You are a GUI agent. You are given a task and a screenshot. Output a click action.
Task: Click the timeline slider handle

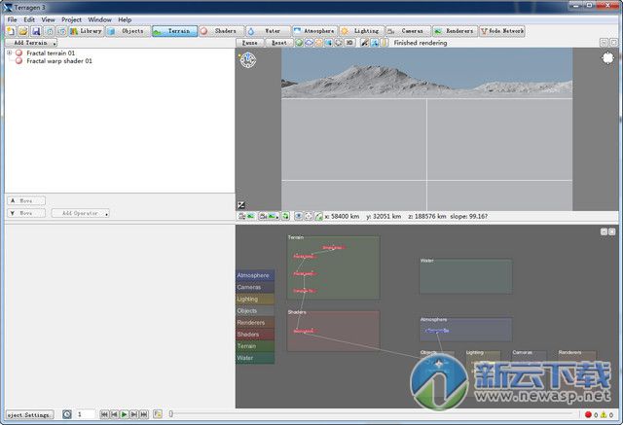tap(171, 414)
